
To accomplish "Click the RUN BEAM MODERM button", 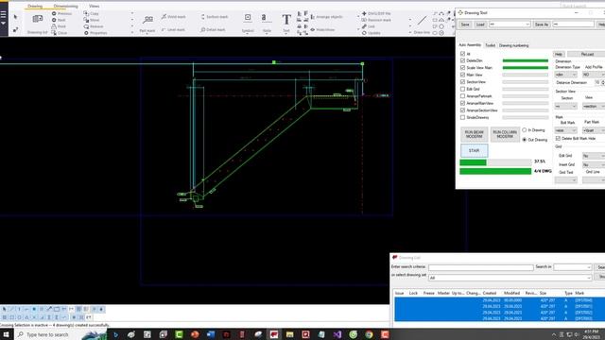I will click(x=474, y=134).
